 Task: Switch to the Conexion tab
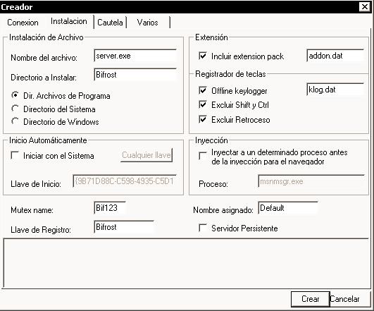coord(23,23)
